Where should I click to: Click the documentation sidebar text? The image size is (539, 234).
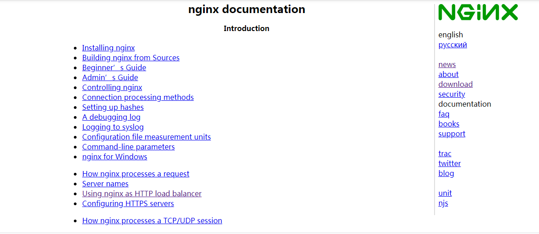tap(465, 104)
